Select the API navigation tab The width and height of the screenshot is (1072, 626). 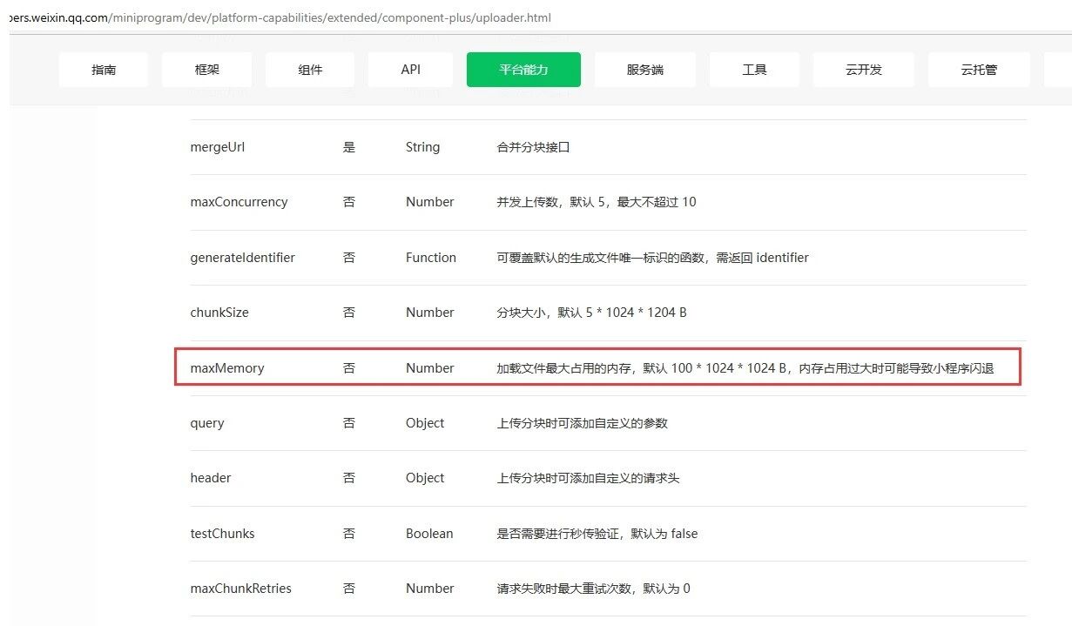[x=410, y=70]
